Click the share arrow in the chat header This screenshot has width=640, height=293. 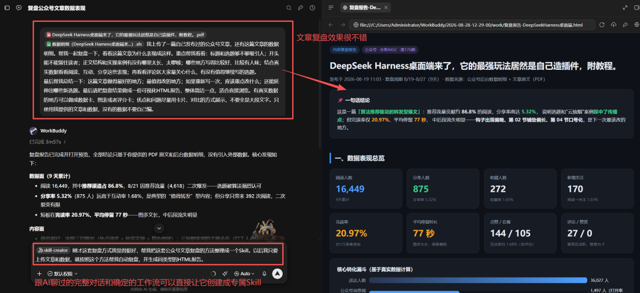point(301,8)
